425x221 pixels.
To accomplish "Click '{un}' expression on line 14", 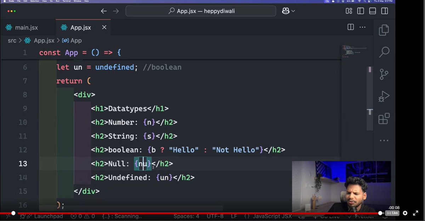I will coord(165,178).
